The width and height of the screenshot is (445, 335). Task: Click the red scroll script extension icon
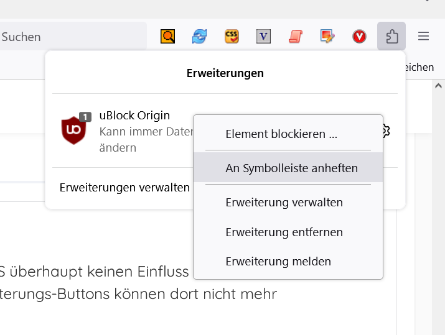pos(295,37)
